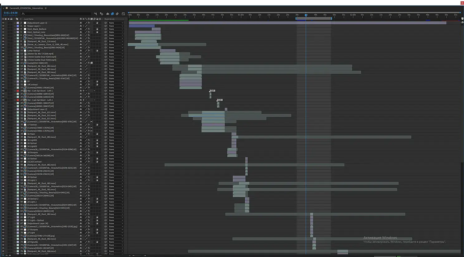Viewport: 464px width, 257px height.
Task: Enable frame blending for the composition
Action: 112,14
